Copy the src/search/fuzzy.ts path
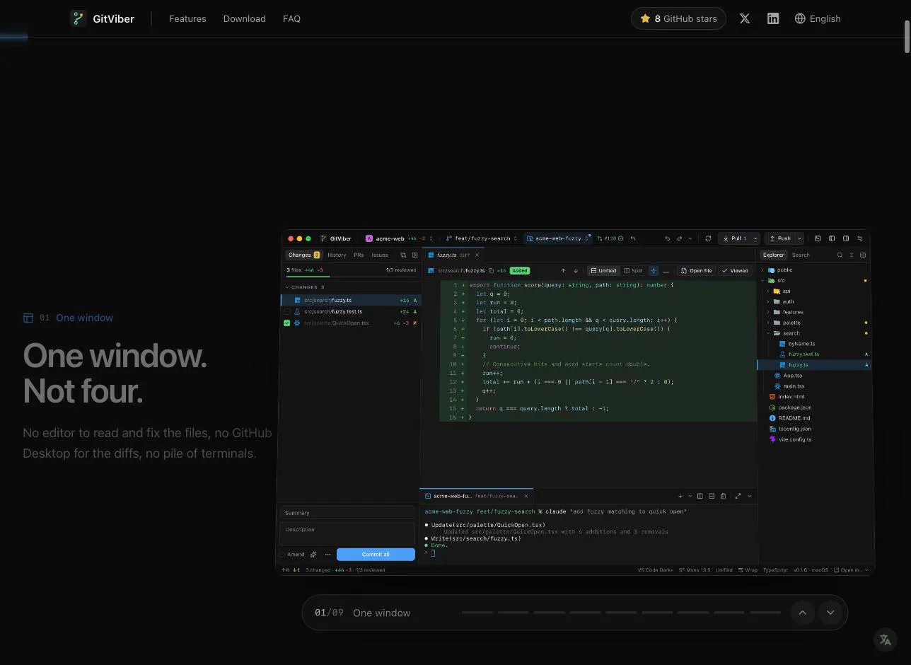Image resolution: width=911 pixels, height=665 pixels. coord(492,271)
